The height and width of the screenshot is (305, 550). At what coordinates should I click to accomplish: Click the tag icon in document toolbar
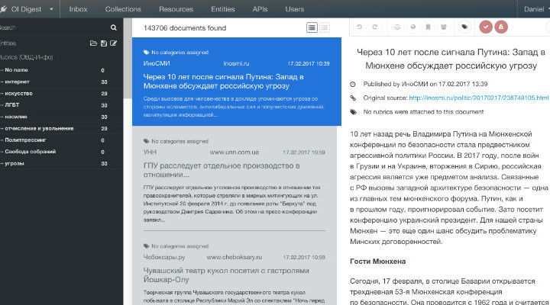(464, 27)
